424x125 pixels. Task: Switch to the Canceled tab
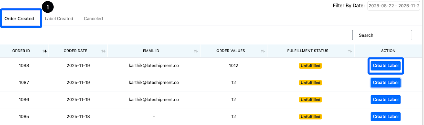tap(93, 19)
